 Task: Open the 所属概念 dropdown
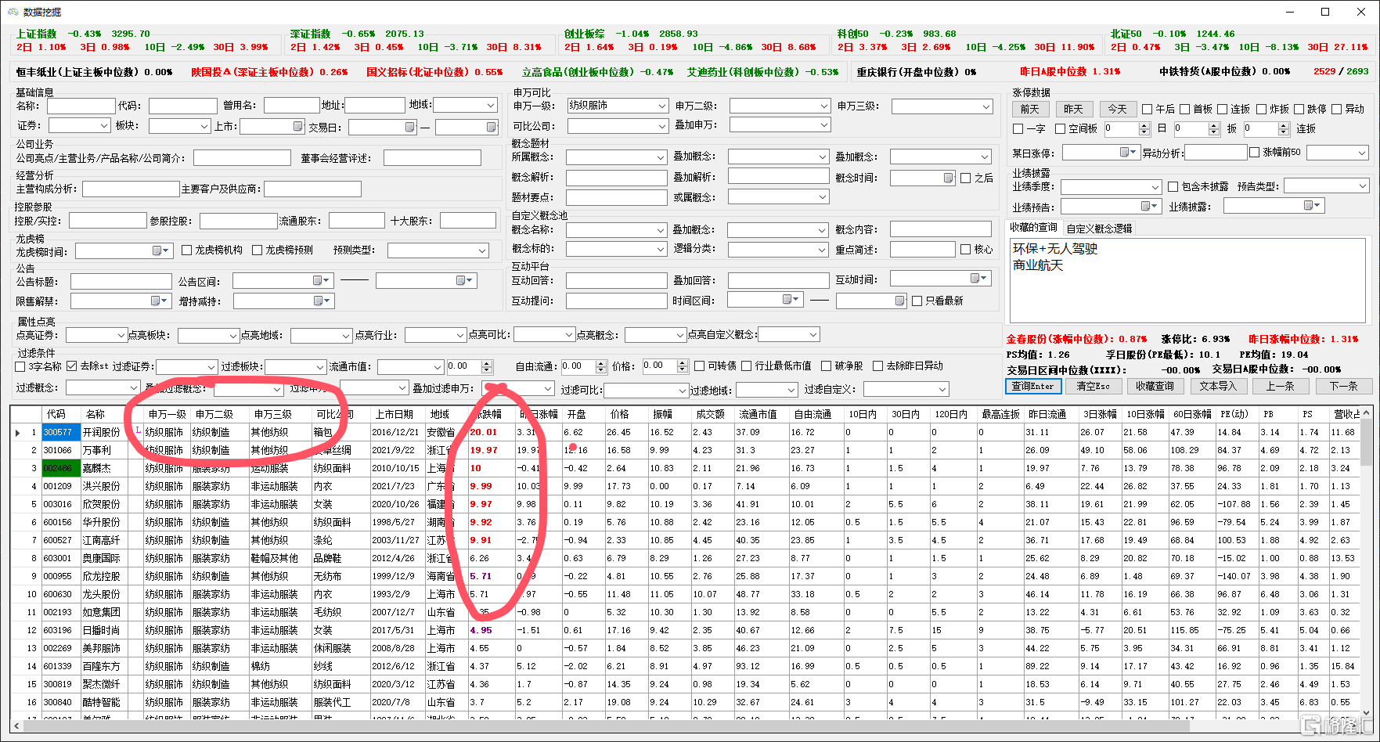pyautogui.click(x=616, y=157)
